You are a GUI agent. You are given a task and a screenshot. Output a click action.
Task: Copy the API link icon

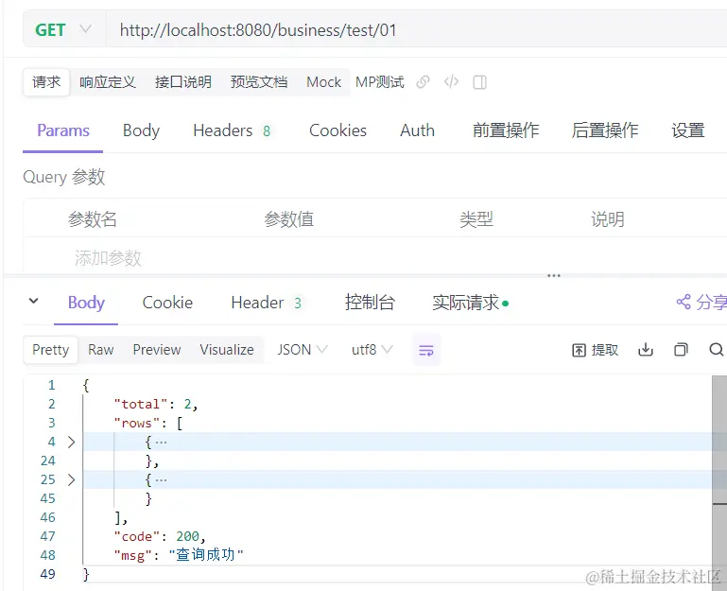[423, 82]
